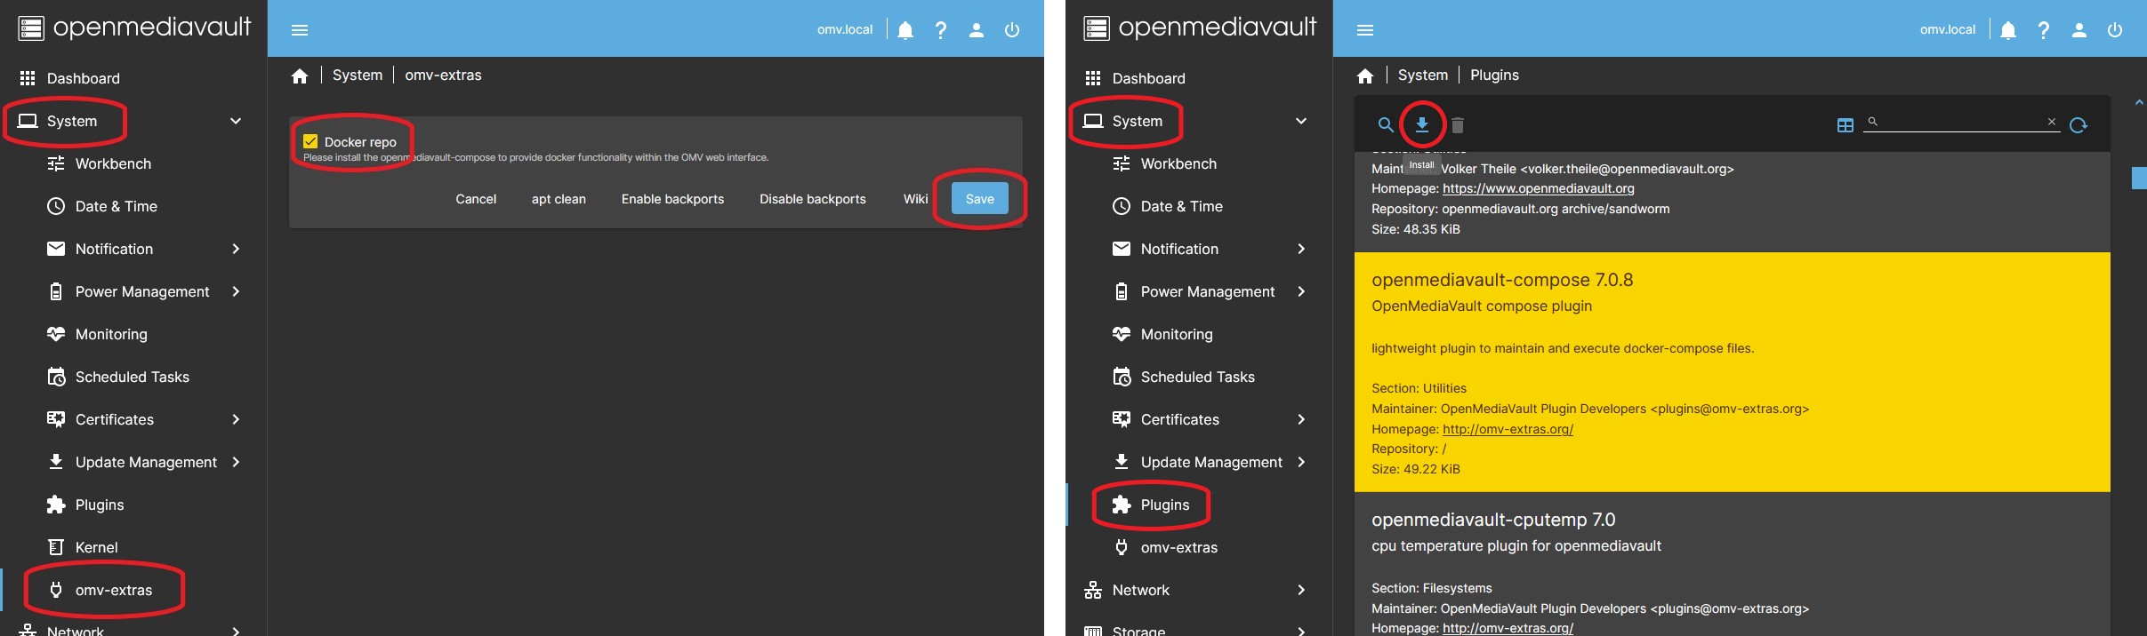Click the blue magnifier icon in Plugins toolbar
2147x636 pixels.
point(1385,125)
